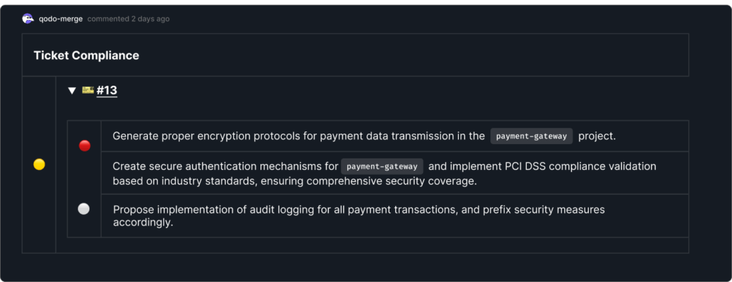Click the 'Propose implementation of audit logging' requirement
Viewport: 732px width, 282px height.
pyautogui.click(x=359, y=216)
